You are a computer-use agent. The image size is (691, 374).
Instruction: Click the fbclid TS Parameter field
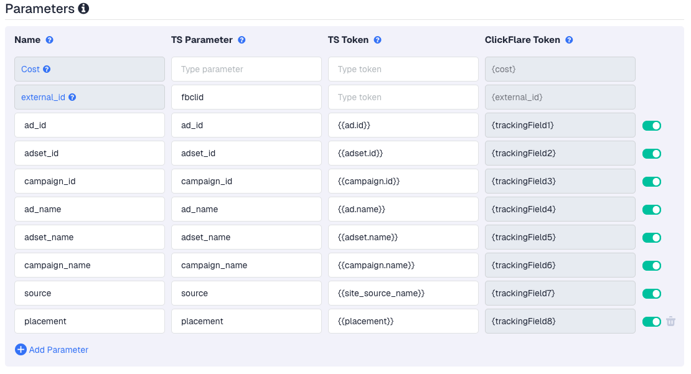tap(246, 97)
